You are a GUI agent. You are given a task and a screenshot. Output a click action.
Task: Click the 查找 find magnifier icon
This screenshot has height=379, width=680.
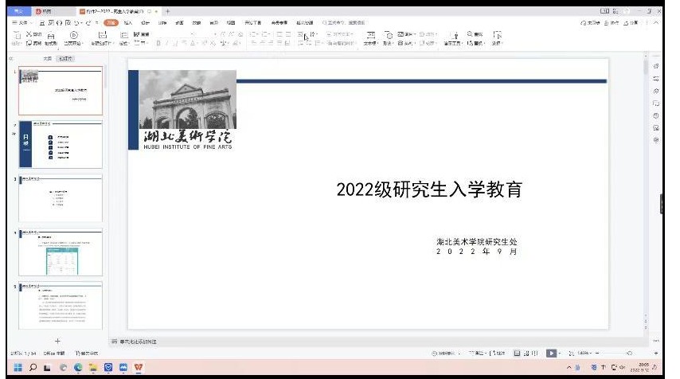click(471, 34)
